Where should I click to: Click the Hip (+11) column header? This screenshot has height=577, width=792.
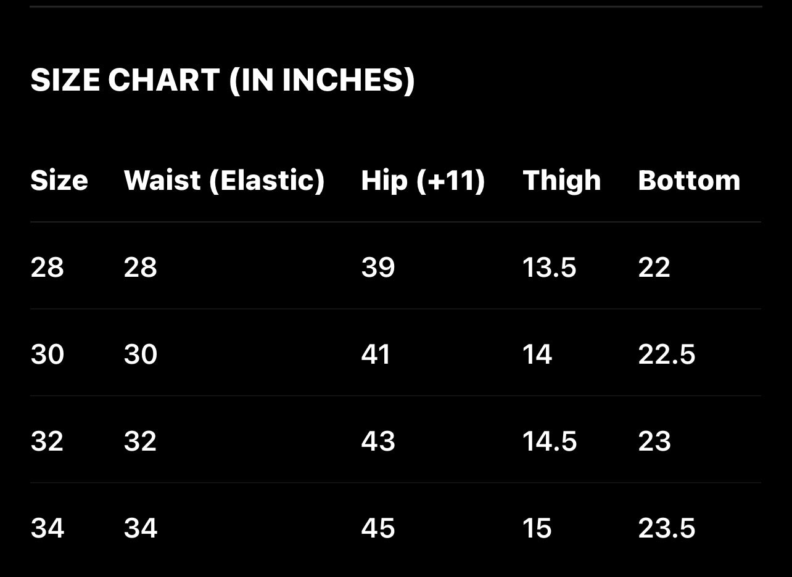(423, 181)
